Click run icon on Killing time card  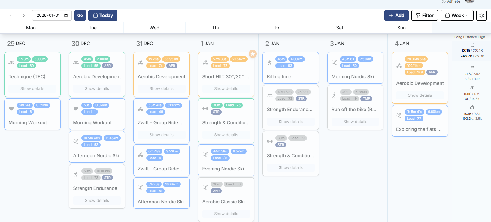(270, 62)
